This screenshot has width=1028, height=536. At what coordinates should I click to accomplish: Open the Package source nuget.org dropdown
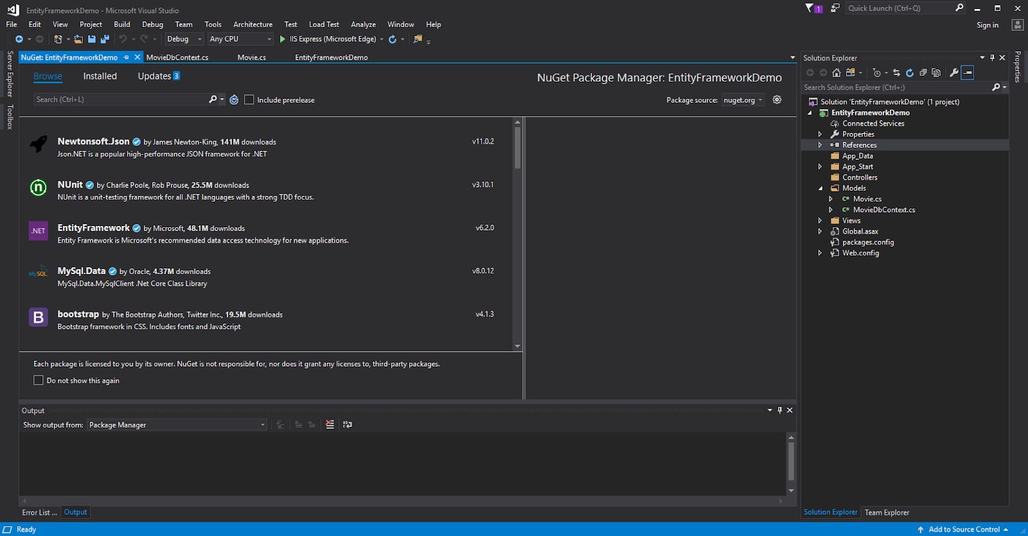point(743,99)
